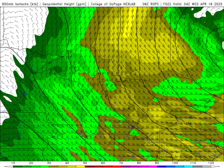The height and width of the screenshot is (168, 224).
Task: Click the '80' label on the color scale
Action: pyautogui.click(x=139, y=163)
